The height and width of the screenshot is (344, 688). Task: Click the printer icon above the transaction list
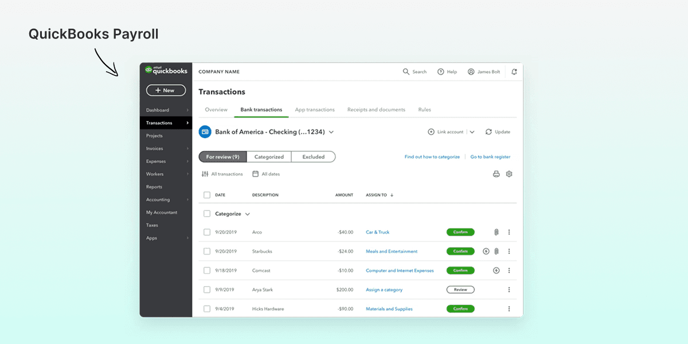(495, 174)
